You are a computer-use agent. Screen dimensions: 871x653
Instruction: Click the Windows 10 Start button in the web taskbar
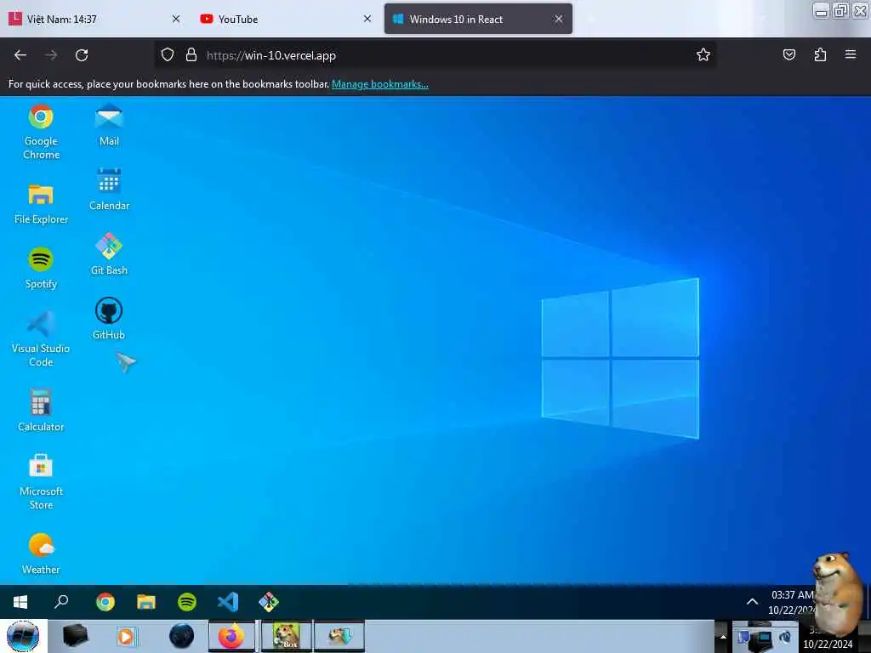[20, 602]
